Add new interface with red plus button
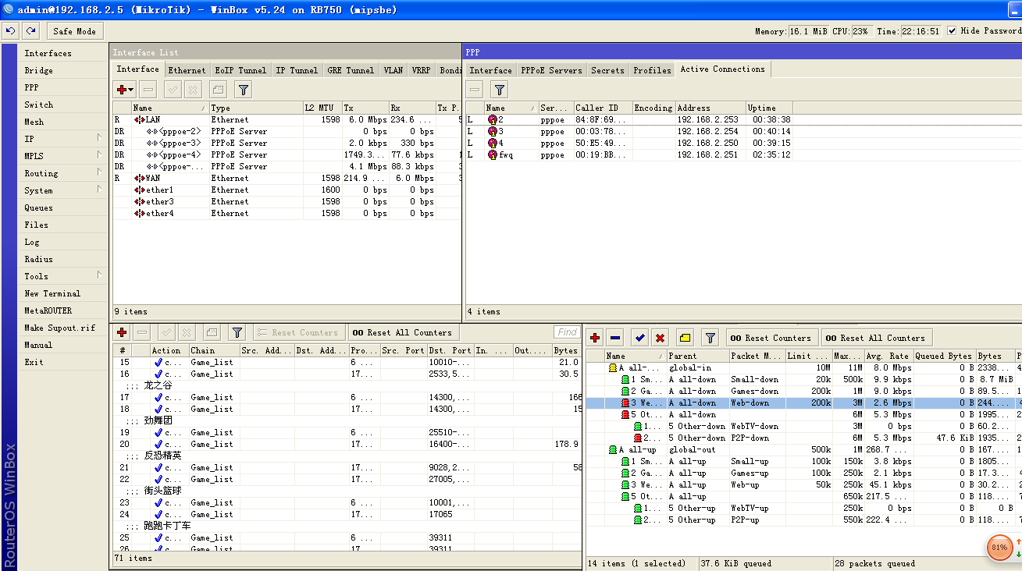 124,90
